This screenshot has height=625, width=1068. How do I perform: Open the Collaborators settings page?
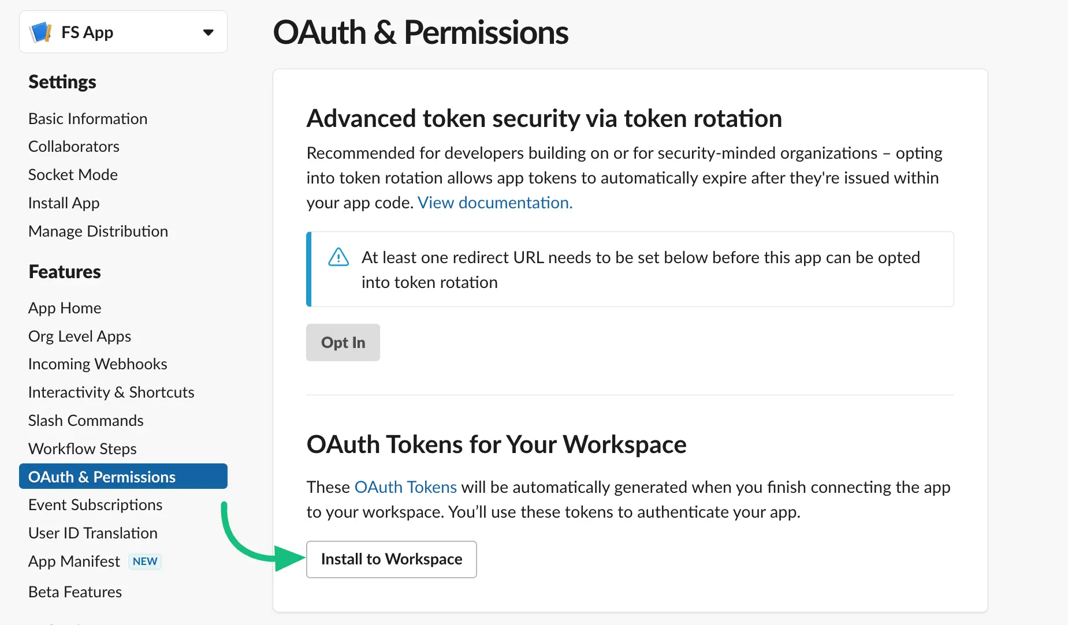pyautogui.click(x=73, y=146)
